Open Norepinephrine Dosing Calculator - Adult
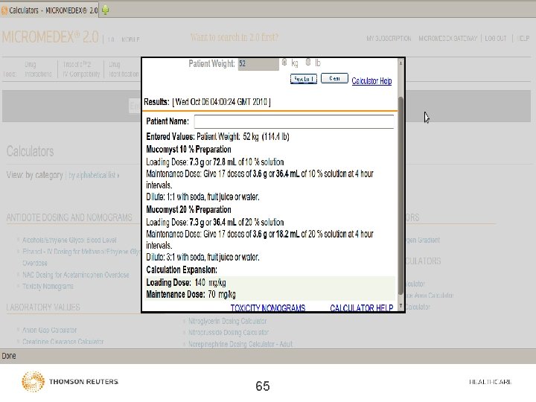Screen dimensions: 536x402 pyautogui.click(x=240, y=344)
